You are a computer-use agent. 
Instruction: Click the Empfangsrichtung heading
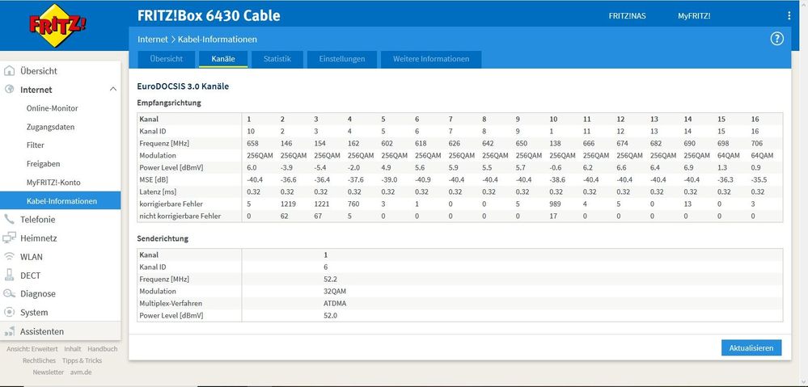click(x=169, y=103)
